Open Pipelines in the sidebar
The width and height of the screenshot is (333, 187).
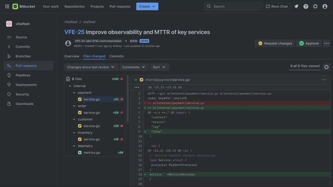23,75
